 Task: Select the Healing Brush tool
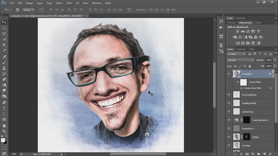[x=4, y=57]
